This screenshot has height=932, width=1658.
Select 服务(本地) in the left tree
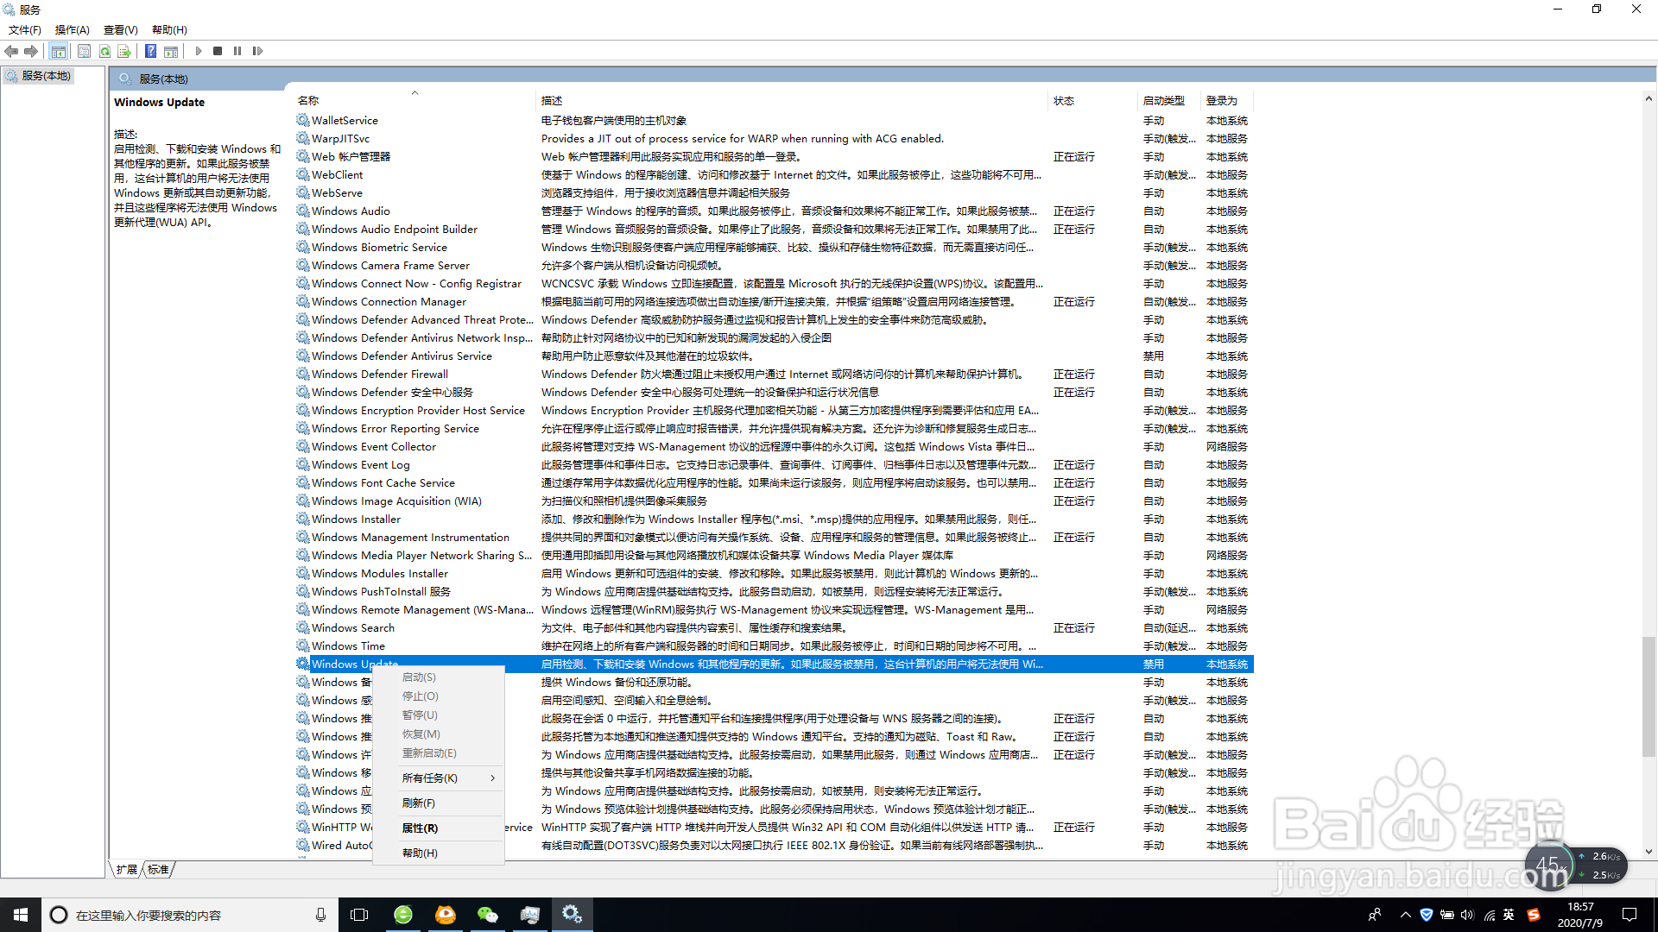coord(46,76)
